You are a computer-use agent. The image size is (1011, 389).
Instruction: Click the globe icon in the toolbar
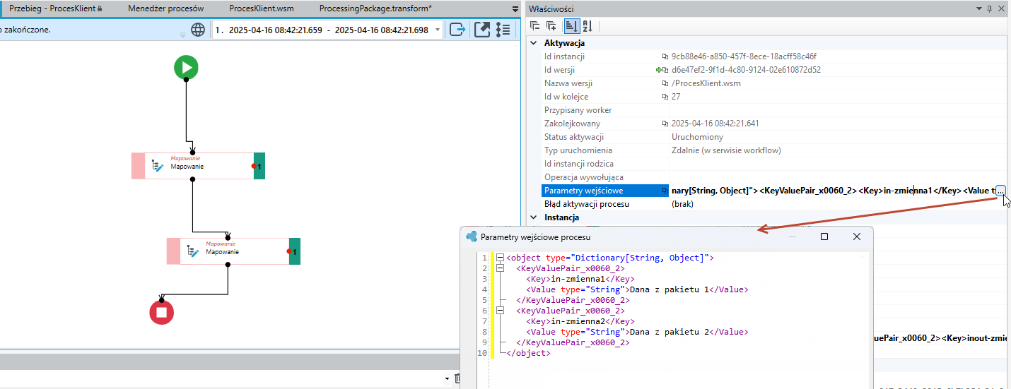[x=198, y=30]
